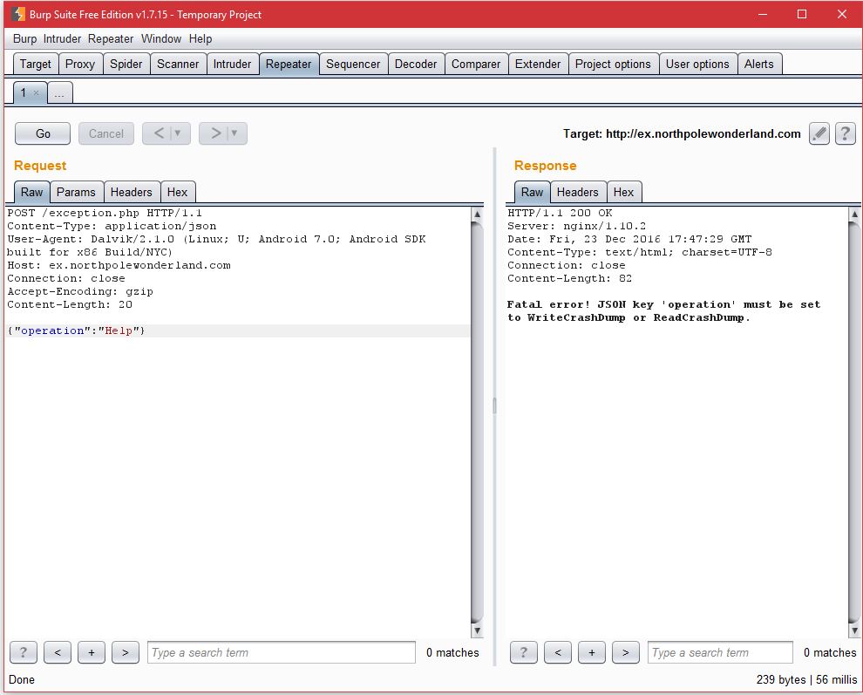Open the Project options tab
Screen dimensions: 863x695
(613, 64)
